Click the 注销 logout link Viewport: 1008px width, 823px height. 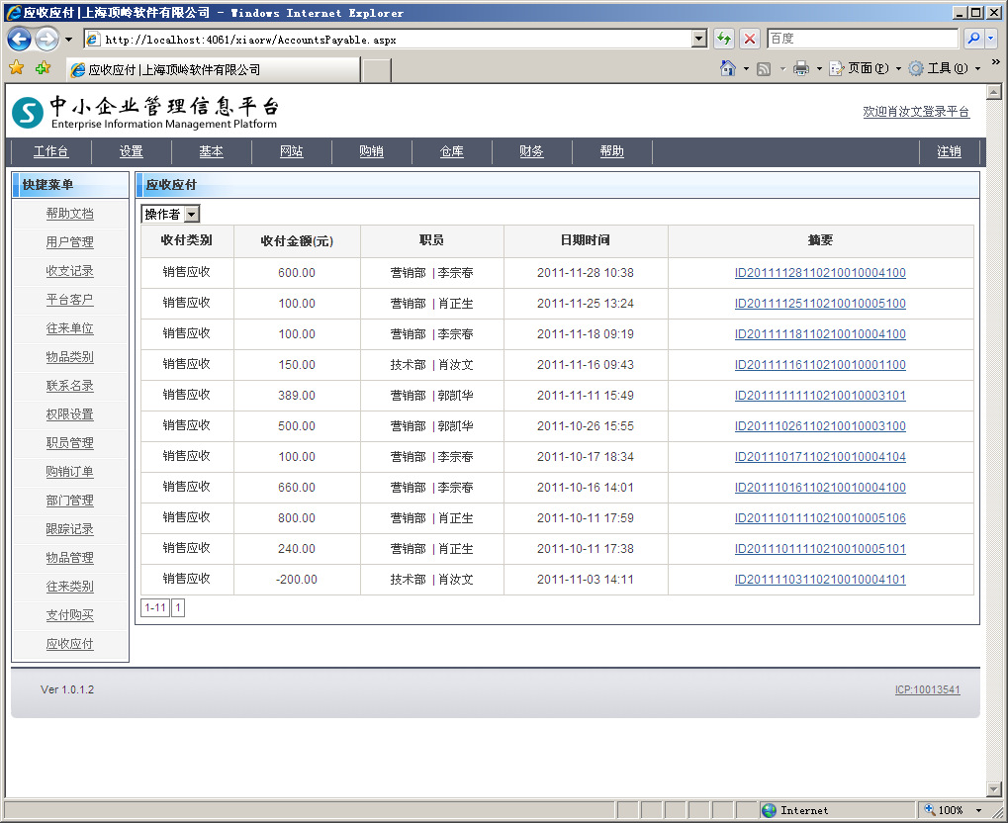pyautogui.click(x=949, y=151)
